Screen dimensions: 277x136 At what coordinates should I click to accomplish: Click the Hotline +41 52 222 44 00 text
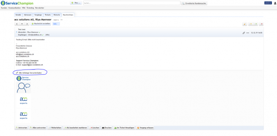[x=26, y=63]
